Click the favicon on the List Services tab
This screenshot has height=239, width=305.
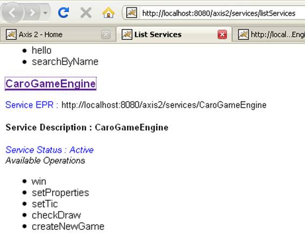127,34
